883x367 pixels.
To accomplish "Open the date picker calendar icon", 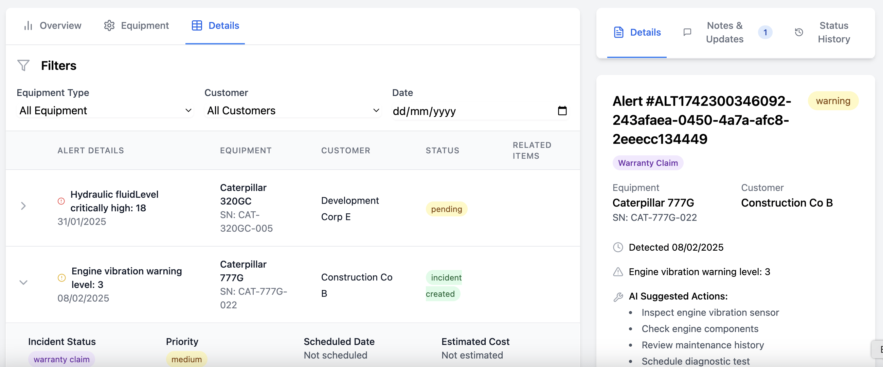I will click(562, 111).
